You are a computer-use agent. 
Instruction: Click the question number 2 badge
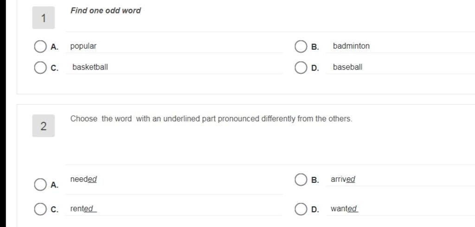tap(44, 126)
